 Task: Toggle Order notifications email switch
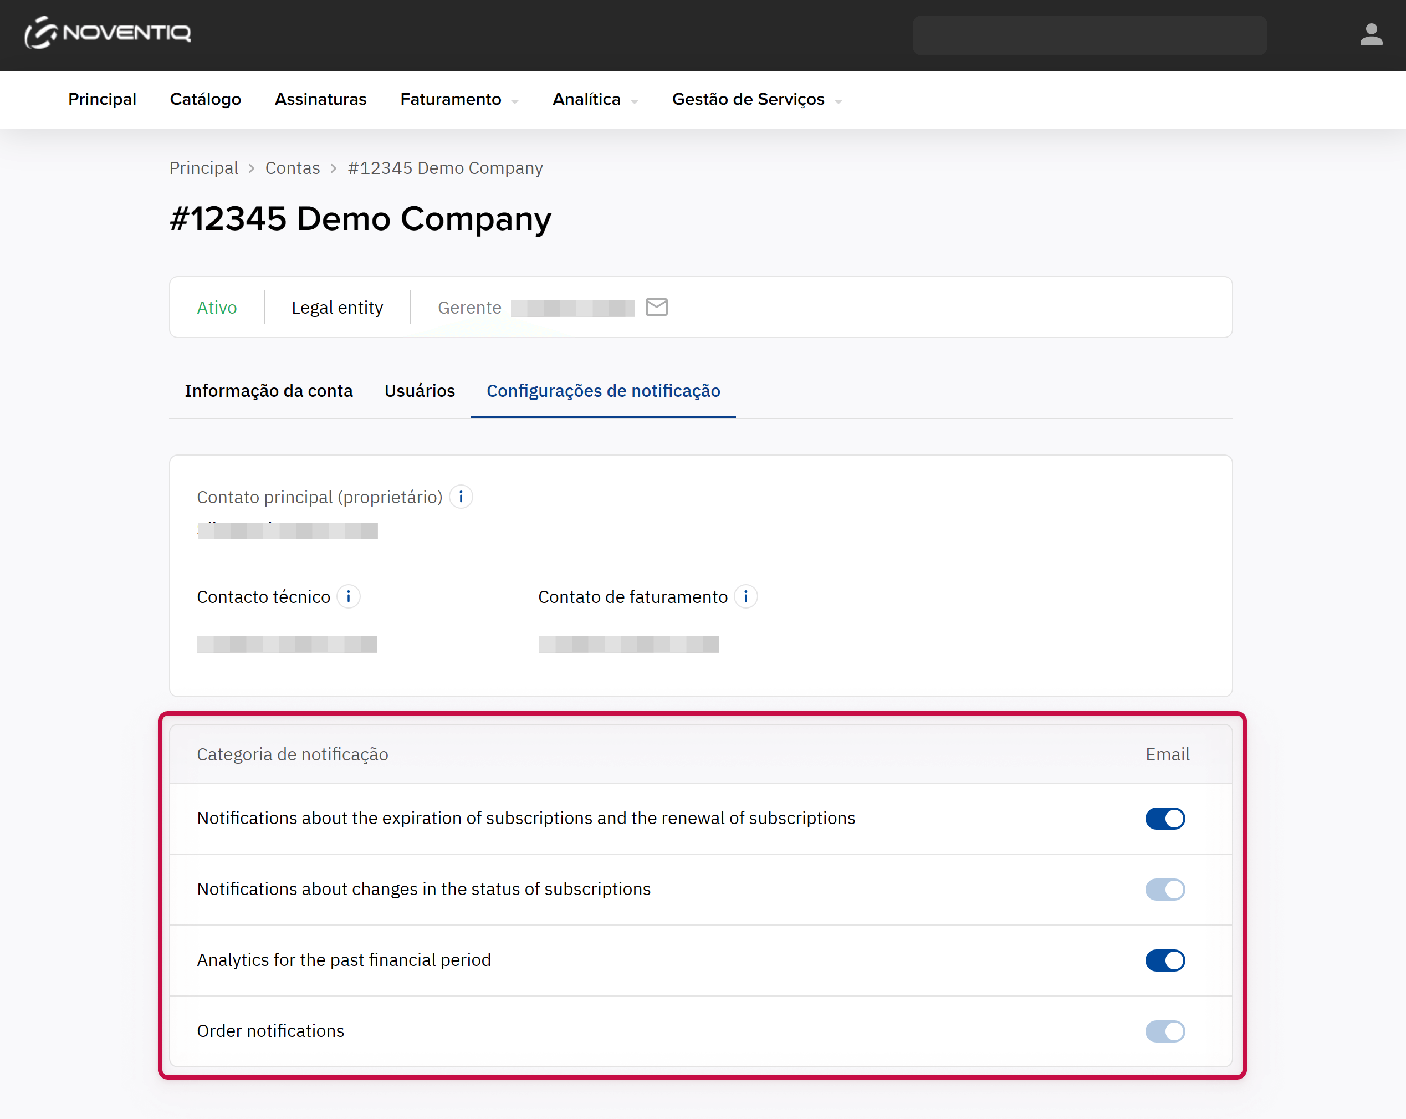tap(1165, 1031)
